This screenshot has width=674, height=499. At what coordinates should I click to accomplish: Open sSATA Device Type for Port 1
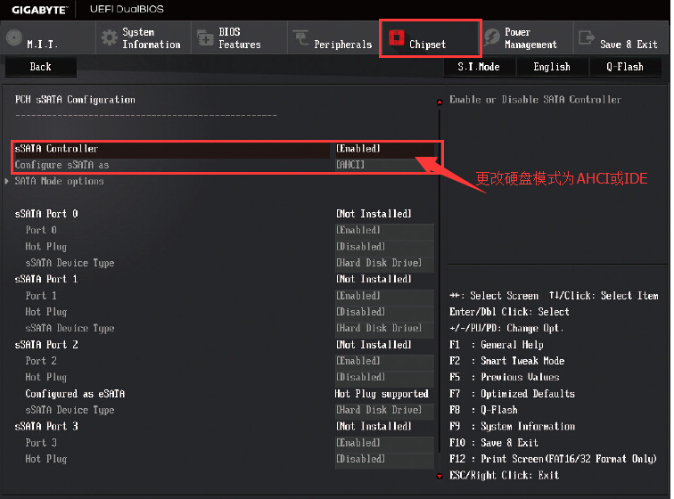(384, 329)
